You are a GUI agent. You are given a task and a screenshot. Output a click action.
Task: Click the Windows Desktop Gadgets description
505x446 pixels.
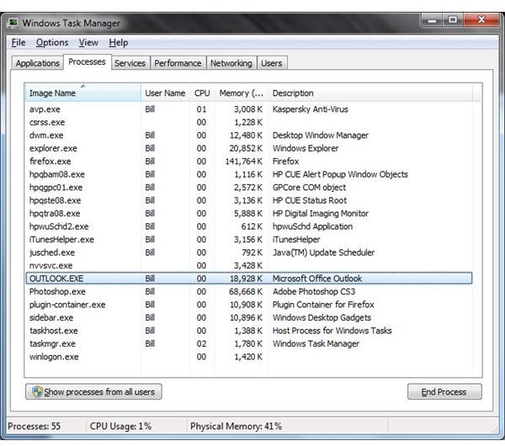[322, 318]
